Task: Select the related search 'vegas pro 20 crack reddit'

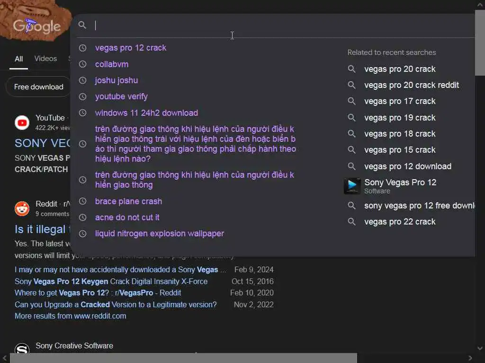Action: pyautogui.click(x=412, y=85)
